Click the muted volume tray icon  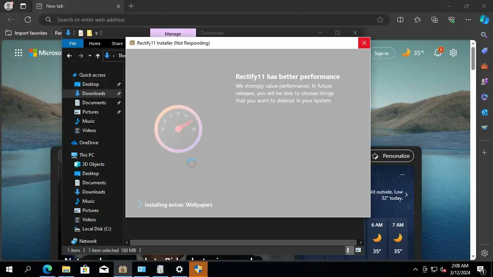pos(443,269)
